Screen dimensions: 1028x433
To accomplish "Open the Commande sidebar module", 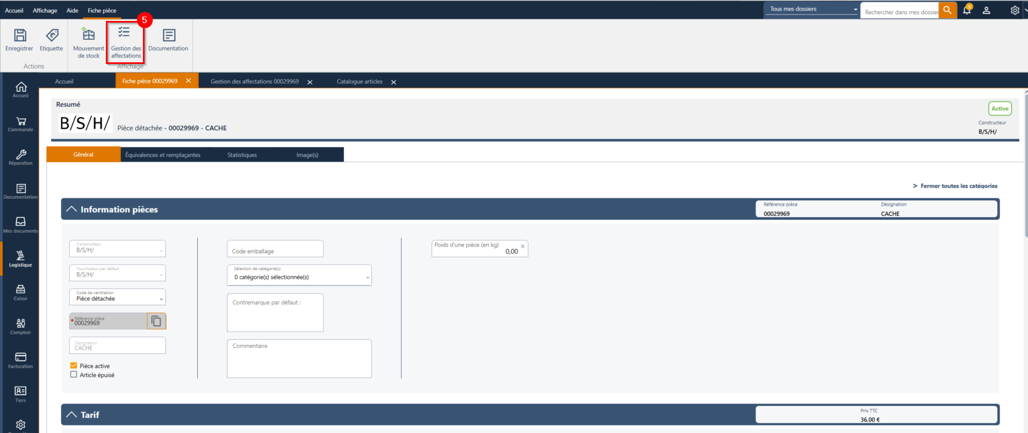I will (x=20, y=124).
